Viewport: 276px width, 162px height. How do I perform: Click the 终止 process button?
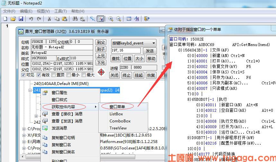[126, 75]
